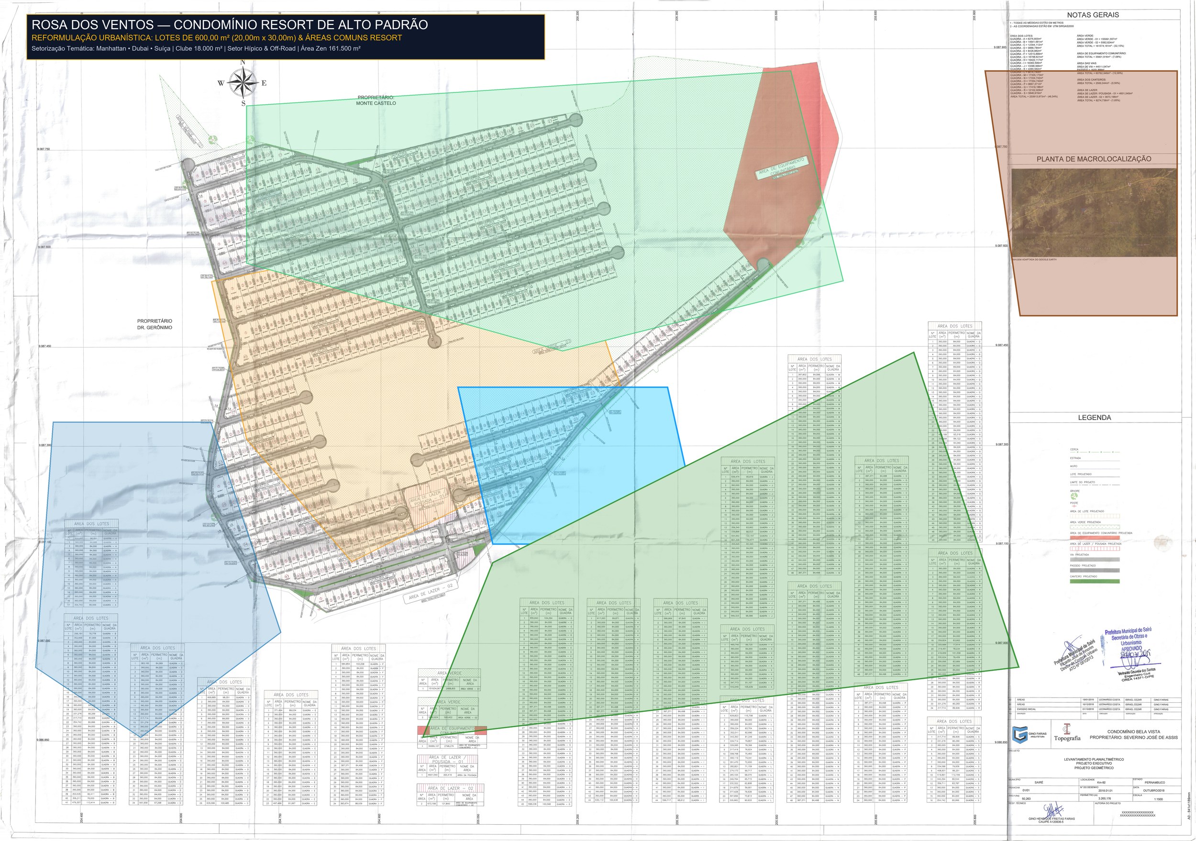This screenshot has width=1196, height=841.
Task: Click the light gray Via Projetada legend swatch
Action: [x=1095, y=560]
